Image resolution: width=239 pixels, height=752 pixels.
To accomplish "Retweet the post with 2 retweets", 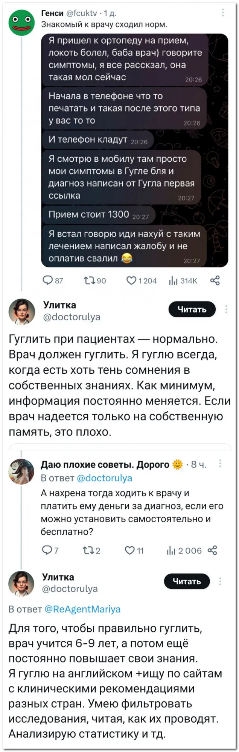I will (87, 550).
